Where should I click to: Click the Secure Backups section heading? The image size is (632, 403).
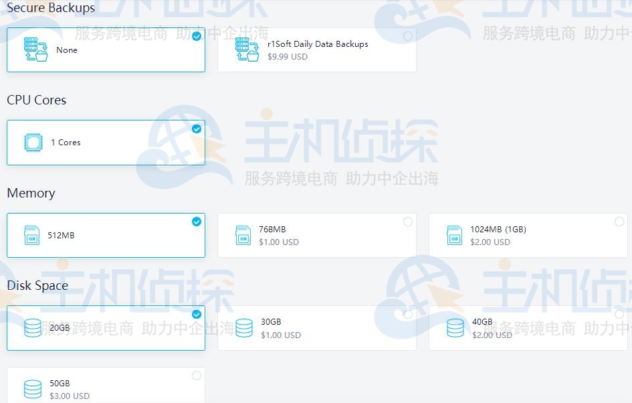click(50, 8)
